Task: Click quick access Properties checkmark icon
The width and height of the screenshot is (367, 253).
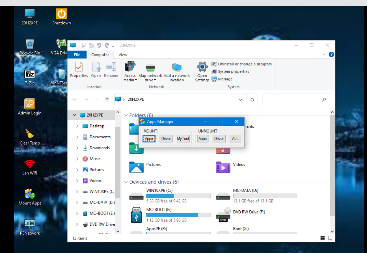Action: pyautogui.click(x=84, y=45)
